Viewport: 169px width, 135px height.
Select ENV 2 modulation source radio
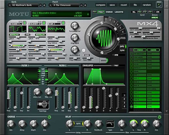131,78
